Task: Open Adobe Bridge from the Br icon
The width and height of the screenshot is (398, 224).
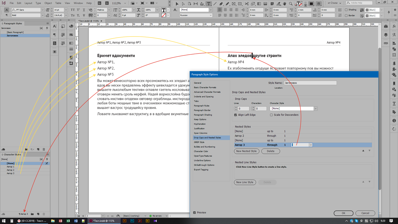Action: point(99,3)
